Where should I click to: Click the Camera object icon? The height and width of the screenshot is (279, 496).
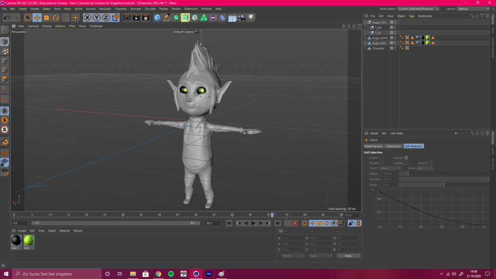[241, 18]
